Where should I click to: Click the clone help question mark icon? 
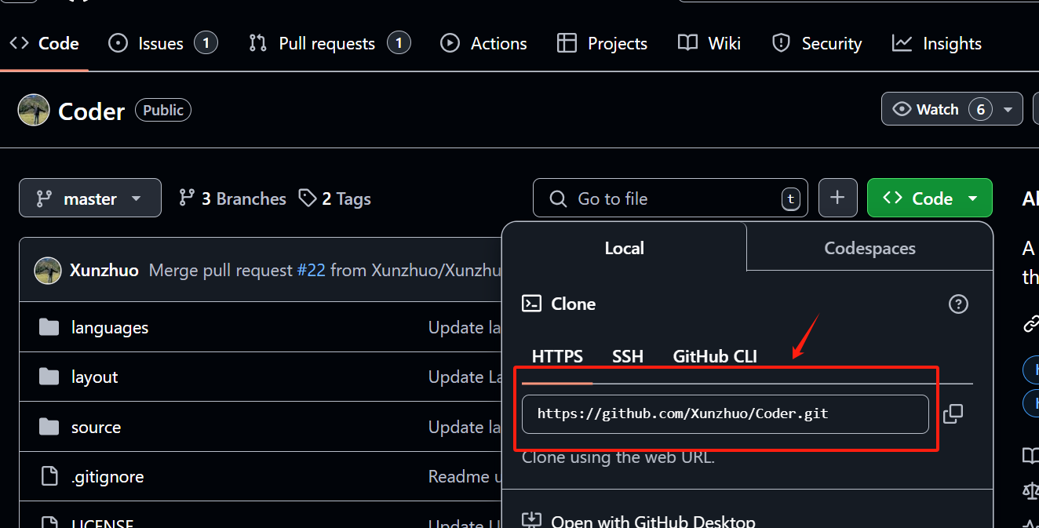(x=958, y=304)
